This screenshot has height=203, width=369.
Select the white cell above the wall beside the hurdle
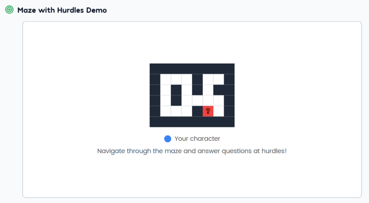197,101
